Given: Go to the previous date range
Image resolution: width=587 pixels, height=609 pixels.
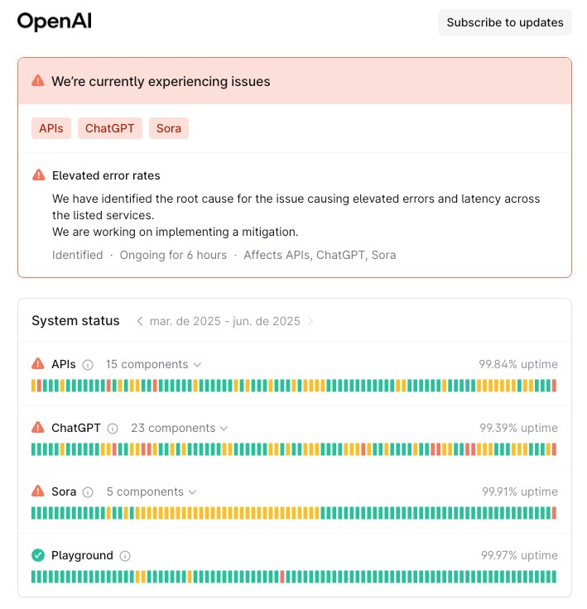Looking at the screenshot, I should [x=140, y=321].
